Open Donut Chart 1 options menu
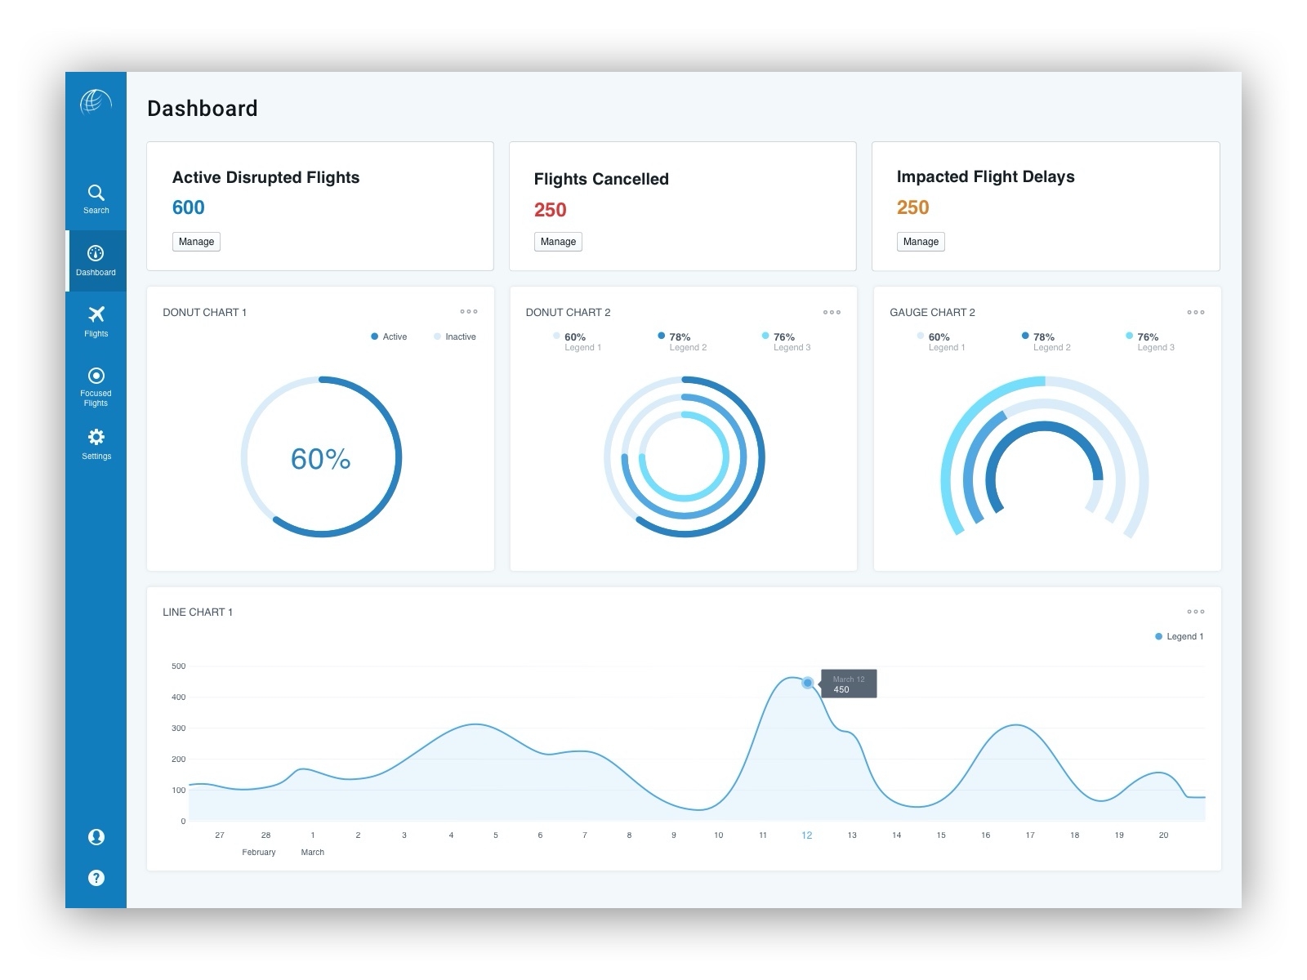The height and width of the screenshot is (980, 1307). 469,311
